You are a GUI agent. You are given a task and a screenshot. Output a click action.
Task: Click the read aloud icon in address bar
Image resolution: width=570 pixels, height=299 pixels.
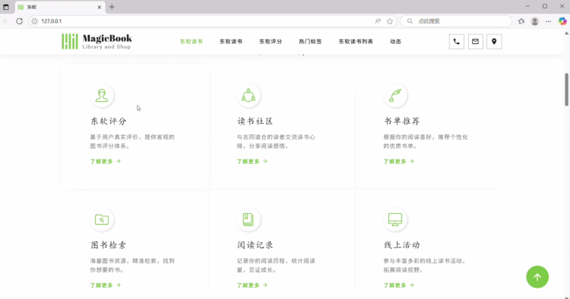click(x=378, y=21)
